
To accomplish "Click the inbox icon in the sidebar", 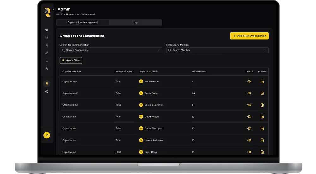I will coord(46,37).
